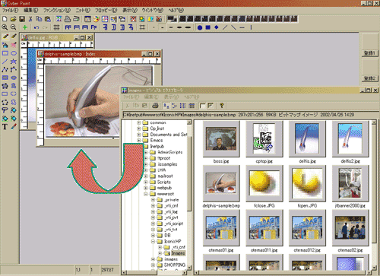Click the undo arrow icon
This screenshot has width=380, height=276.
point(36,27)
